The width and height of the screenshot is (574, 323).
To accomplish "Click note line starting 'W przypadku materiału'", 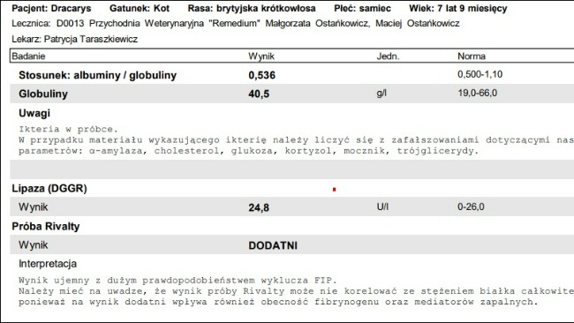I will point(296,140).
